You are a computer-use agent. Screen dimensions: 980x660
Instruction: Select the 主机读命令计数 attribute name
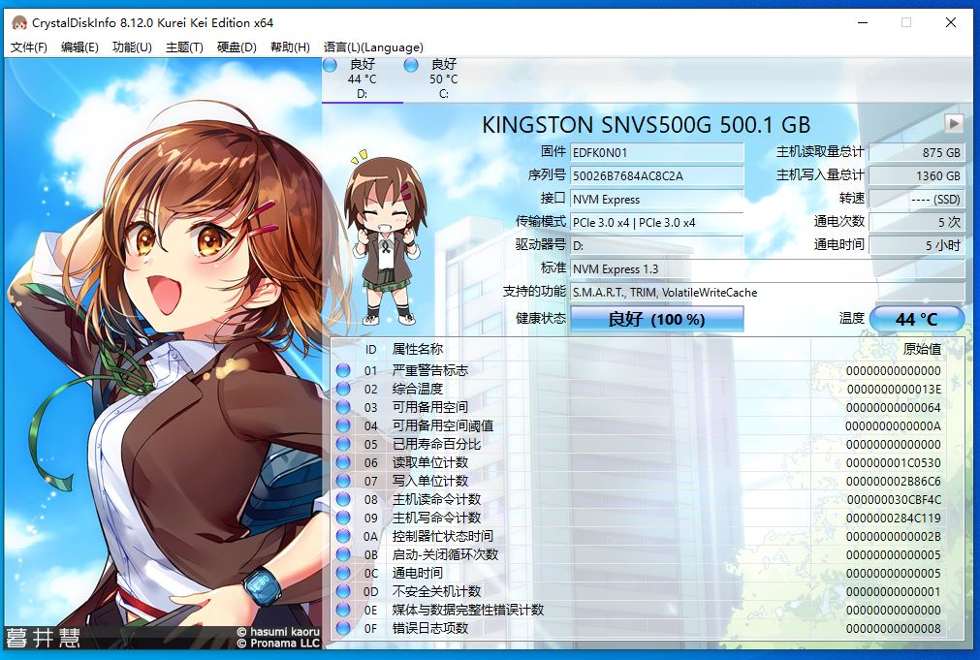pyautogui.click(x=436, y=499)
